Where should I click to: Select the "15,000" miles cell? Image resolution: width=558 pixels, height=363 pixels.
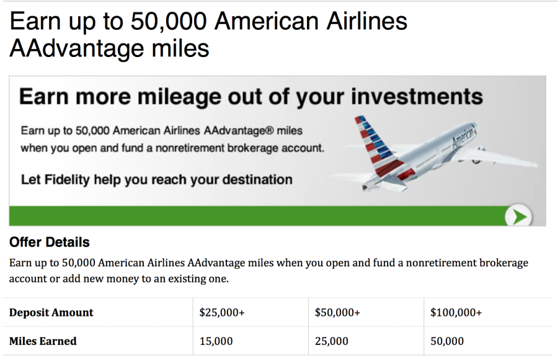216,341
